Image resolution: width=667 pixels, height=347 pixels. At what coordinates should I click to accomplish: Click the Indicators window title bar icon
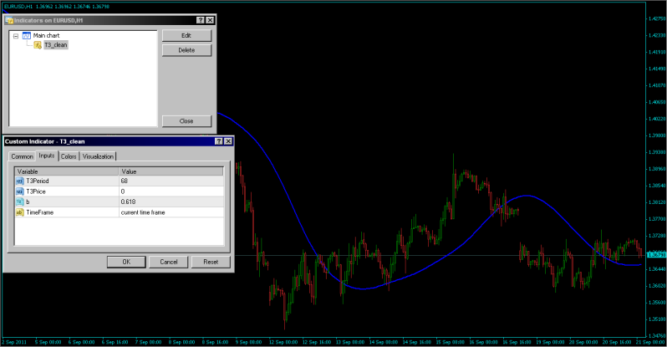tap(9, 20)
